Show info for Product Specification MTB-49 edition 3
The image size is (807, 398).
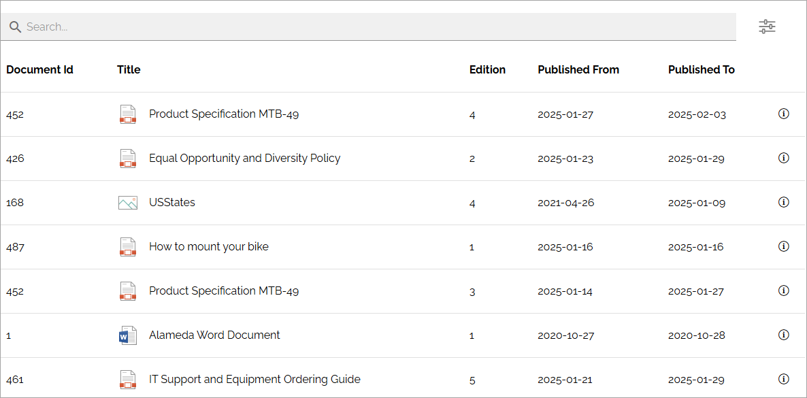click(783, 291)
